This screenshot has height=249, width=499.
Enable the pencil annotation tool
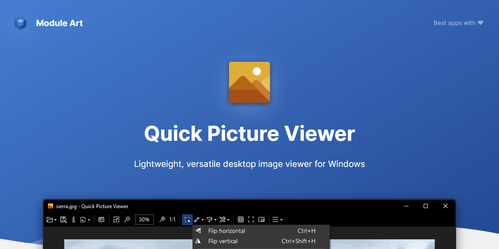[x=197, y=219]
